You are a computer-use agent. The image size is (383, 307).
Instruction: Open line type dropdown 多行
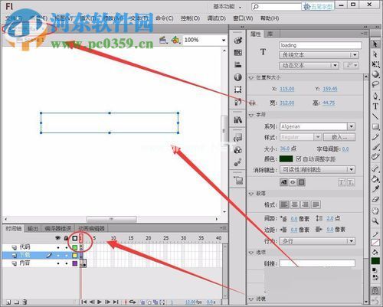pos(317,241)
